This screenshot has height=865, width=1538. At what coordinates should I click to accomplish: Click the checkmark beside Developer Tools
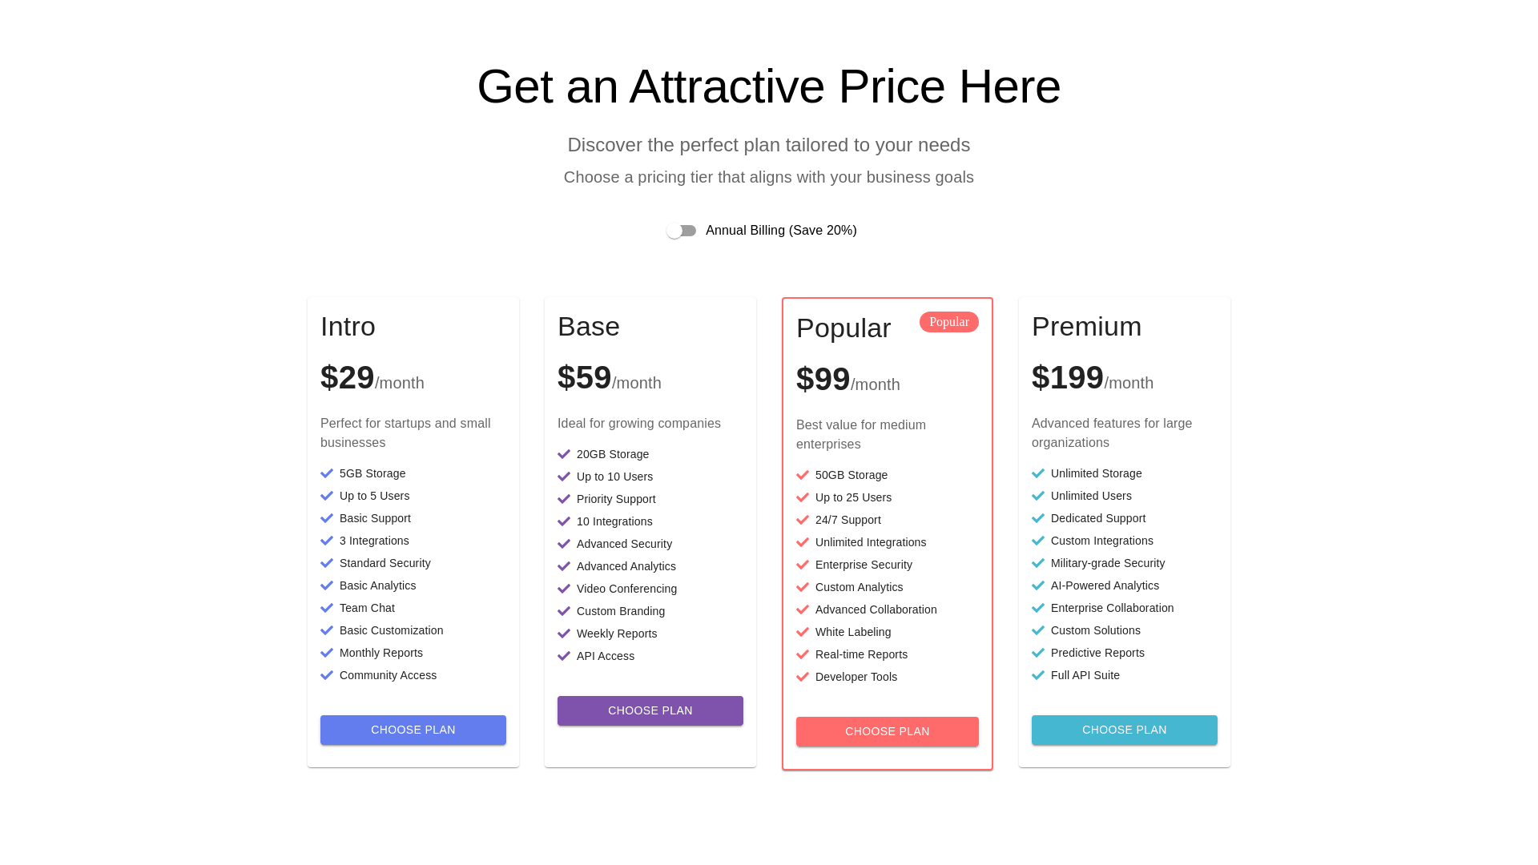point(803,677)
